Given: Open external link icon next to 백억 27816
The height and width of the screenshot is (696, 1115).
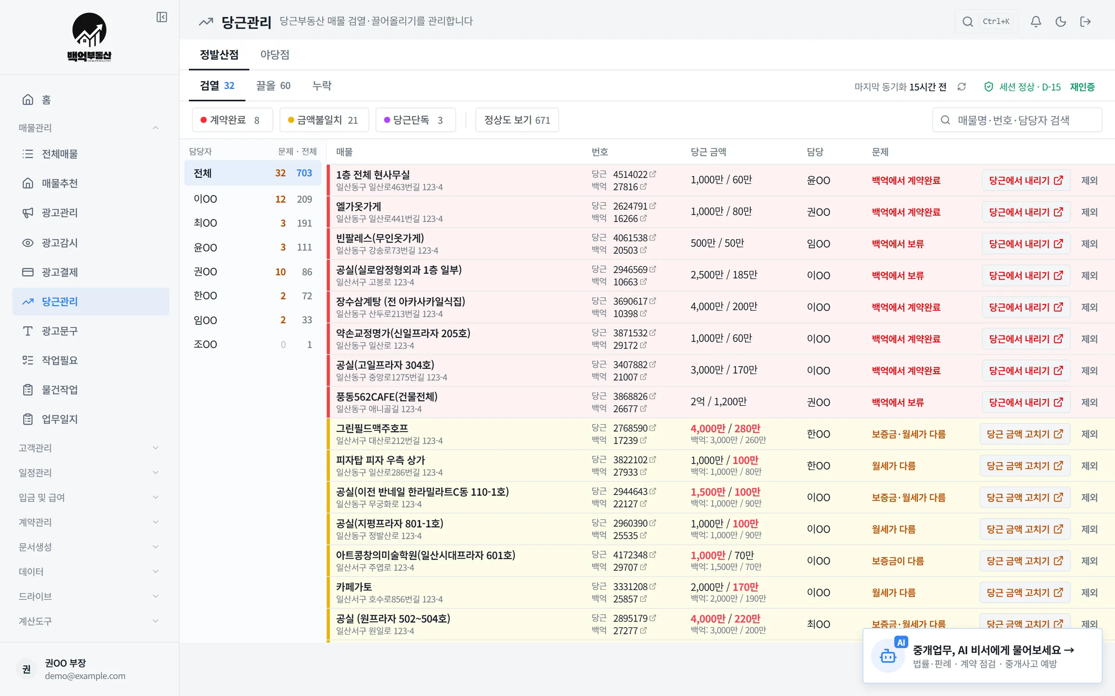Looking at the screenshot, I should click(643, 187).
